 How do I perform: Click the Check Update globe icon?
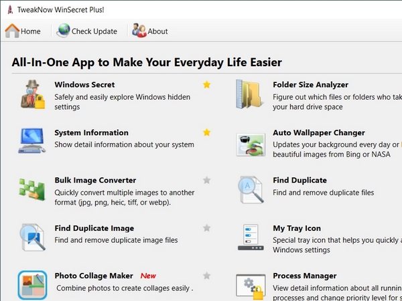(x=63, y=31)
